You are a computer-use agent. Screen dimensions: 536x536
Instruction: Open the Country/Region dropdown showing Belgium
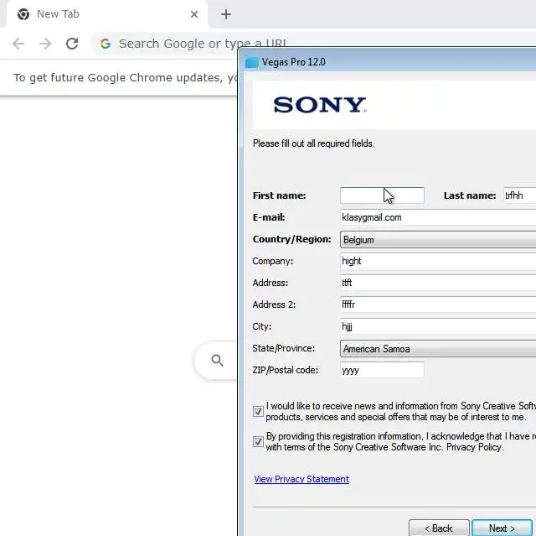pos(438,239)
